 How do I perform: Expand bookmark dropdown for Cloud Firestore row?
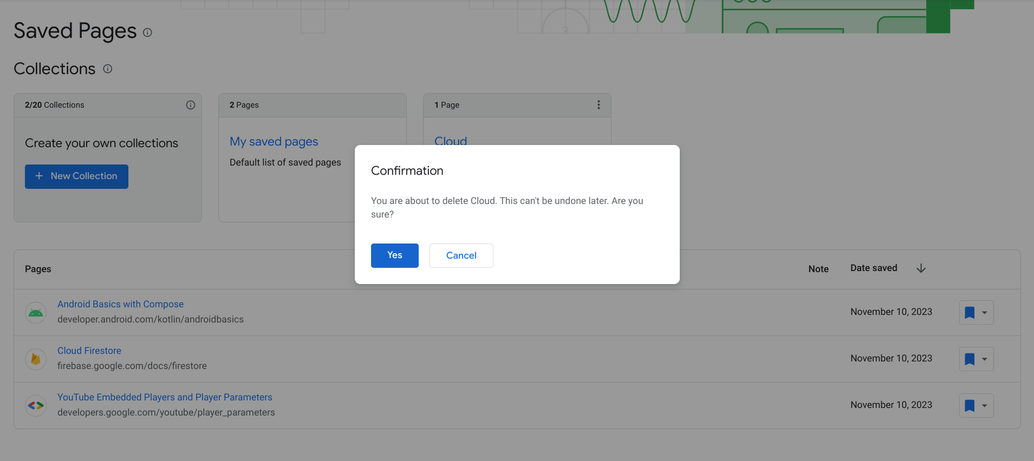[x=985, y=359]
